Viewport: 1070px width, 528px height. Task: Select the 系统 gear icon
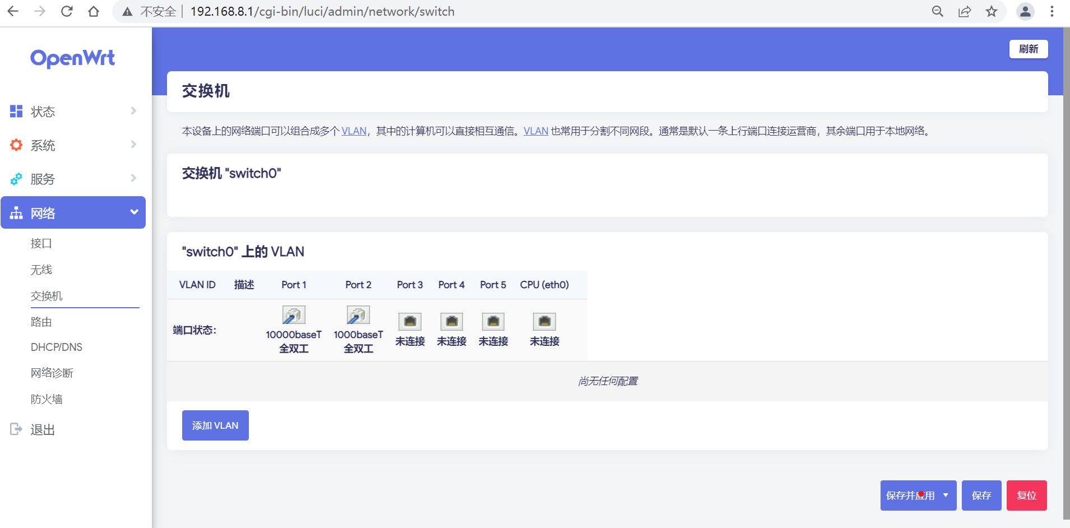(16, 145)
